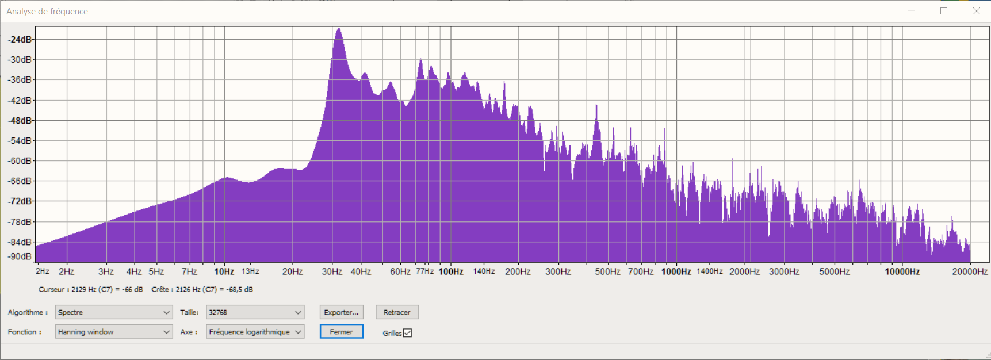The height and width of the screenshot is (360, 991).
Task: Click the -48dB label on level axis
Action: (x=20, y=120)
